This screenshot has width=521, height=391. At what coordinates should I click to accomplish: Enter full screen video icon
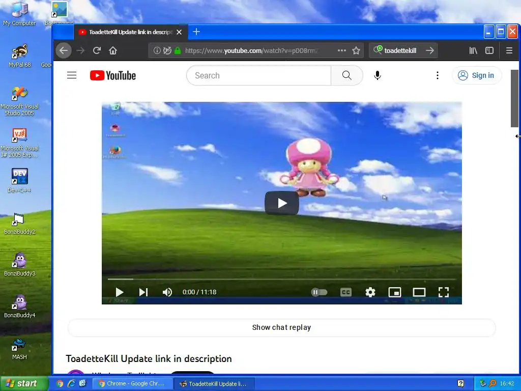[x=444, y=292]
